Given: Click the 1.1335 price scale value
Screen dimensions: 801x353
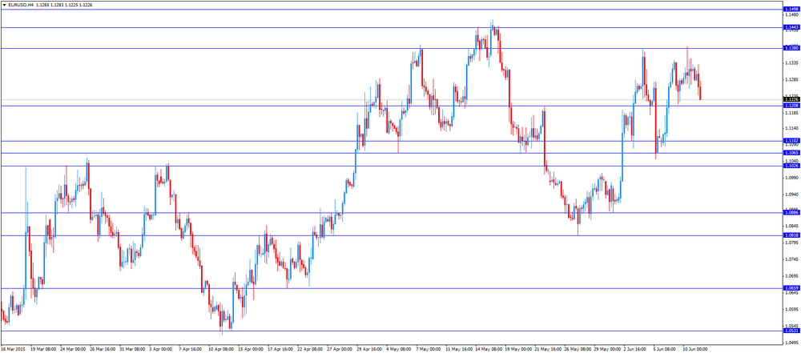Looking at the screenshot, I should coord(791,62).
